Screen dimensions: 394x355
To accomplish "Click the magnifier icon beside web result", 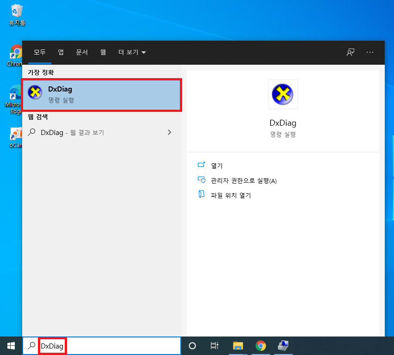I will point(31,132).
